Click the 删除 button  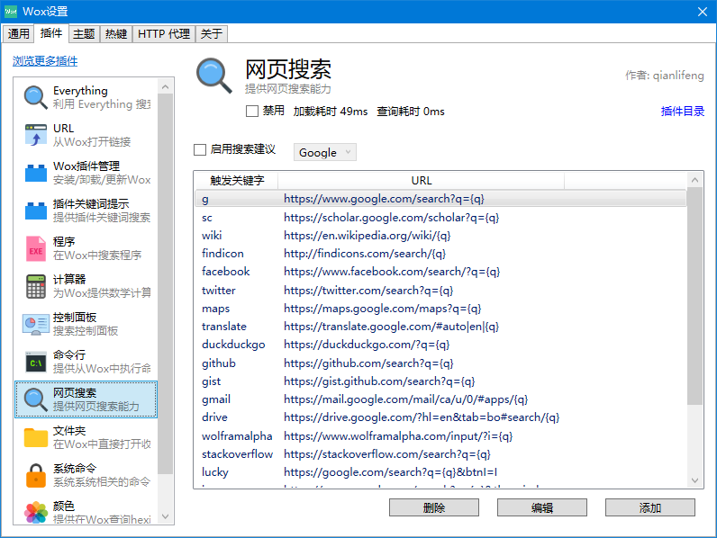pyautogui.click(x=434, y=507)
